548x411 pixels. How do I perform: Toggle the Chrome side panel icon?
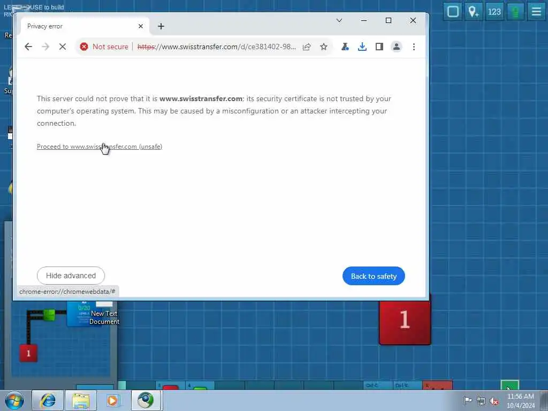(379, 47)
